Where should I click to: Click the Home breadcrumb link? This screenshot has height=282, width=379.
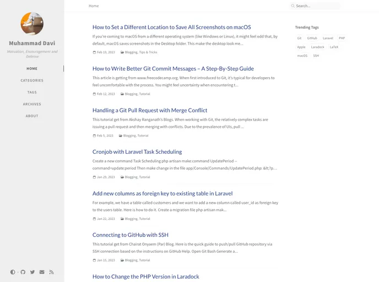pyautogui.click(x=94, y=6)
